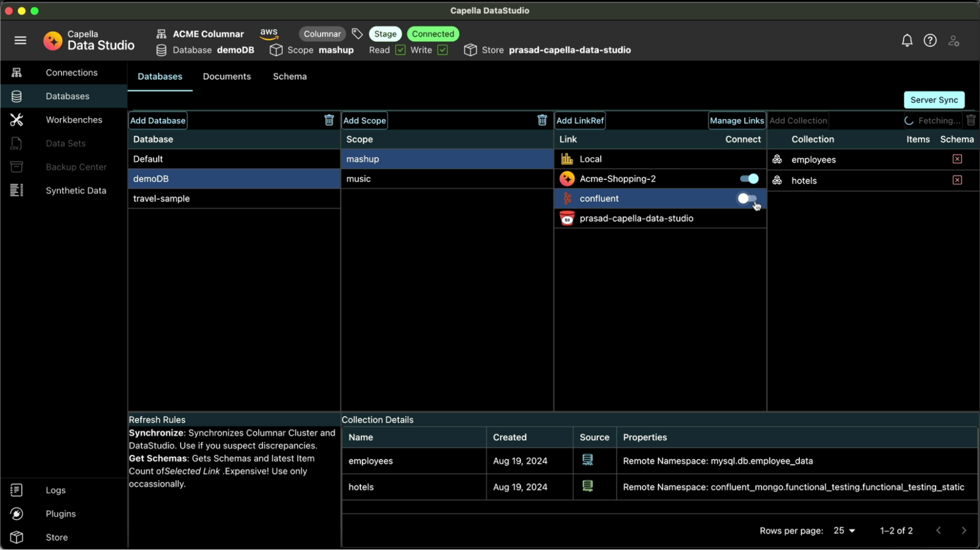
Task: Select the demoDB database row
Action: tap(234, 179)
